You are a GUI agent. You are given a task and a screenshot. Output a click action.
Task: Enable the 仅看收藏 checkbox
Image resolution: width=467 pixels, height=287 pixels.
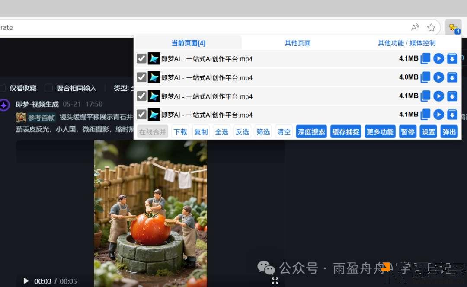(x=3, y=88)
